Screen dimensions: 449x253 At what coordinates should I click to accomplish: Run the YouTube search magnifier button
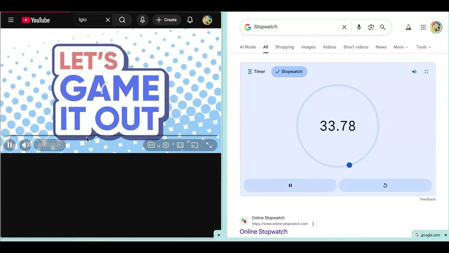[x=122, y=20]
